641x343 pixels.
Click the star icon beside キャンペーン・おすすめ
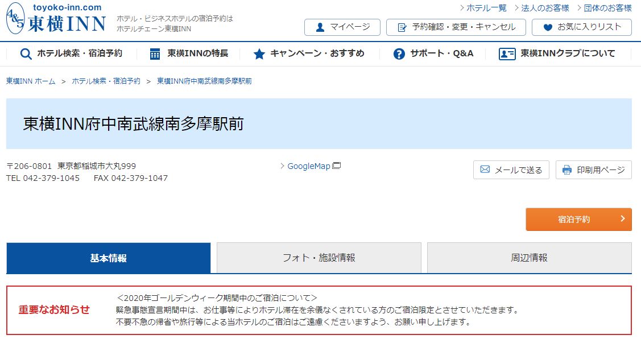click(x=259, y=54)
